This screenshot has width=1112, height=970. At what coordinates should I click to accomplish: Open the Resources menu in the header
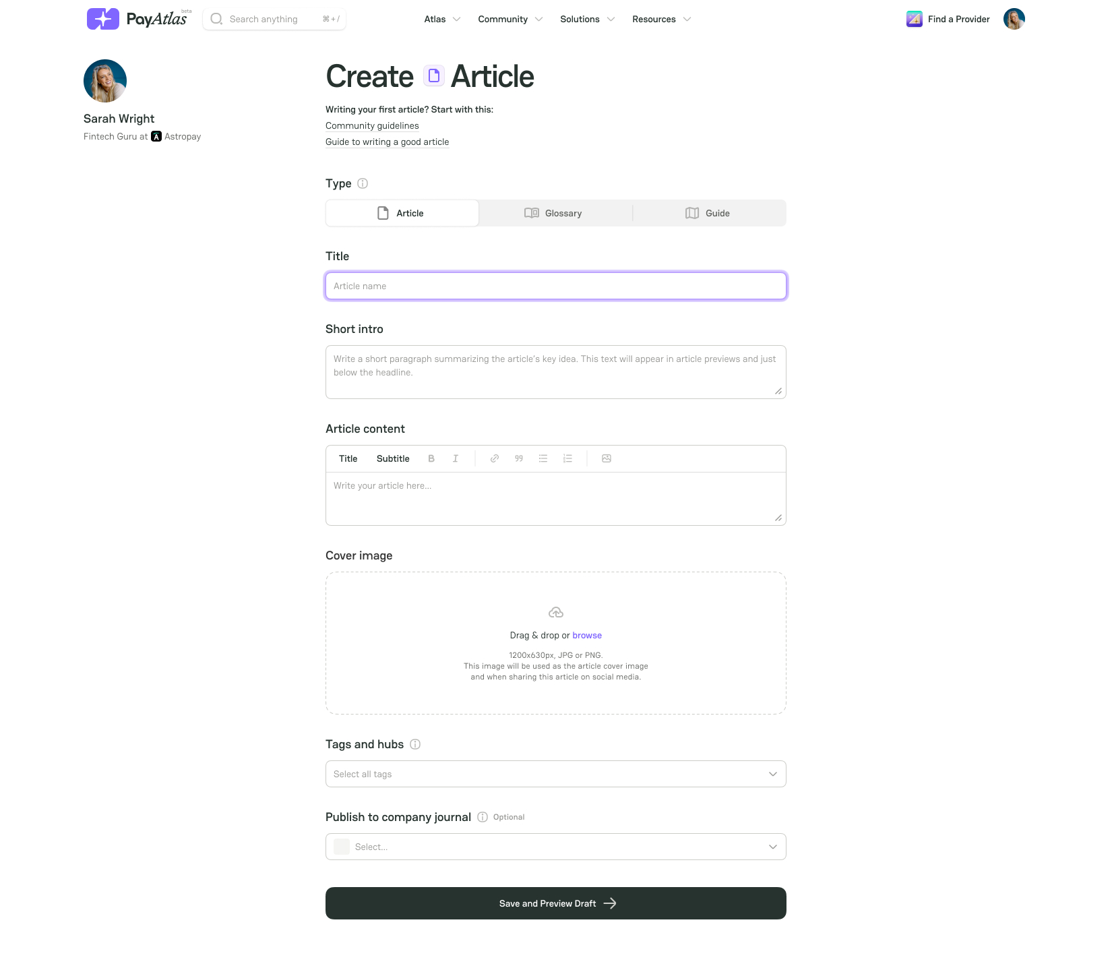pyautogui.click(x=661, y=19)
